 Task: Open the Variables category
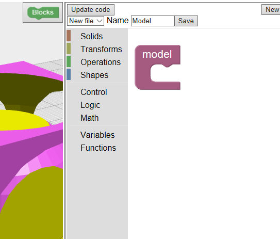coord(97,135)
